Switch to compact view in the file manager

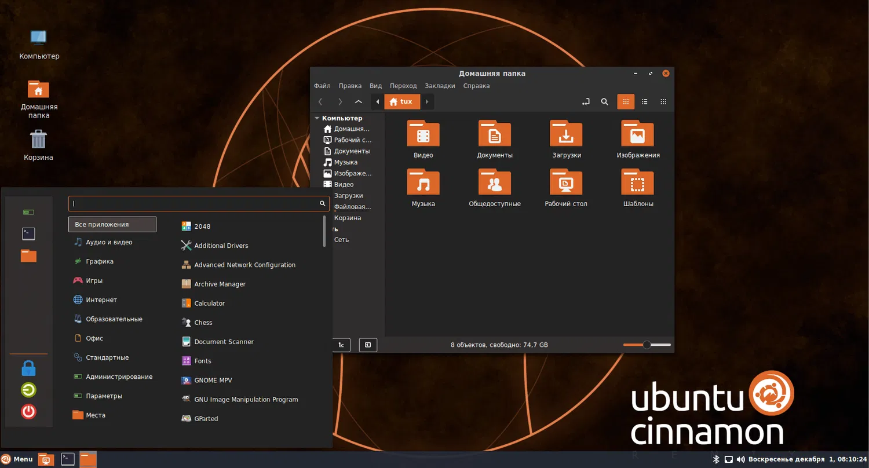[x=663, y=102]
